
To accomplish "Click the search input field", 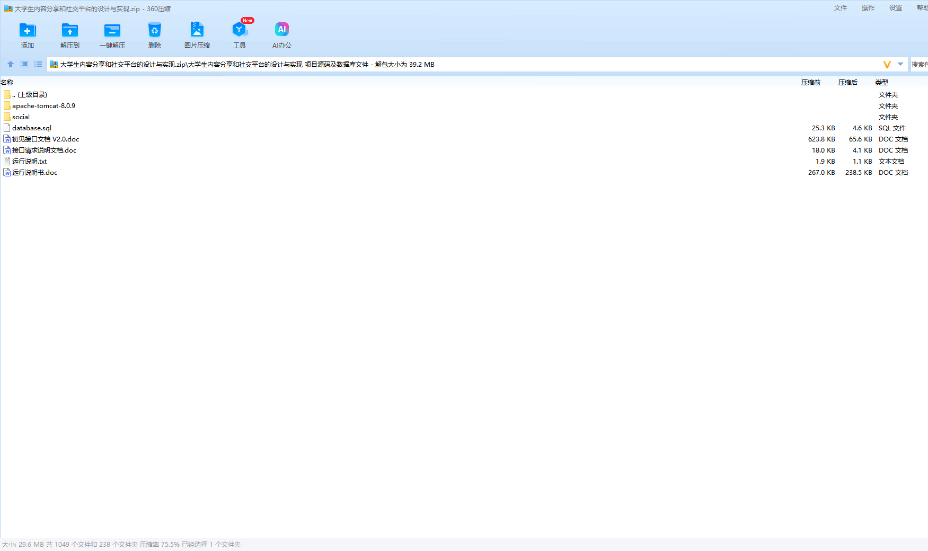I will pyautogui.click(x=919, y=64).
